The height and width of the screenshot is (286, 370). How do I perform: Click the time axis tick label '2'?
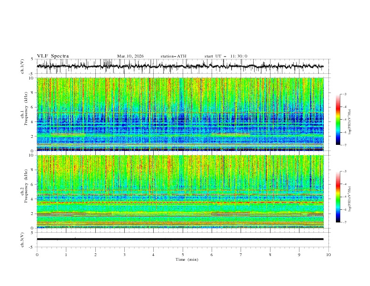pos(95,255)
